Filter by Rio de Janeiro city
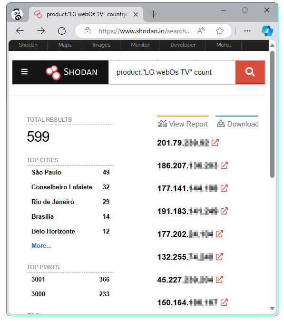 coord(53,202)
